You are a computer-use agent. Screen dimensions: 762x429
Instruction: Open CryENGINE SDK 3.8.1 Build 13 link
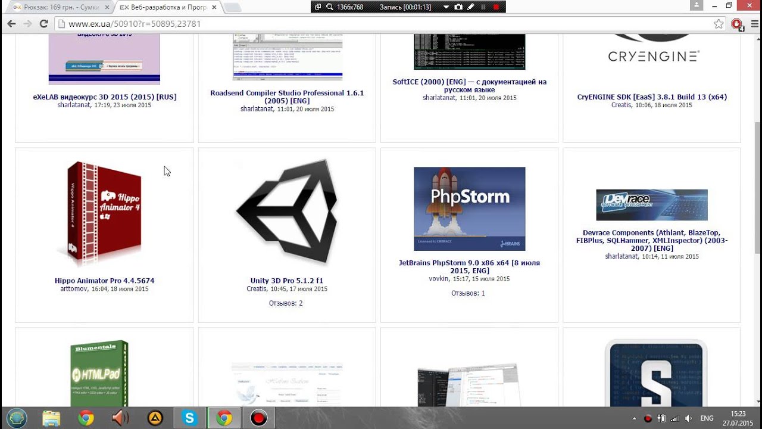[x=652, y=97]
